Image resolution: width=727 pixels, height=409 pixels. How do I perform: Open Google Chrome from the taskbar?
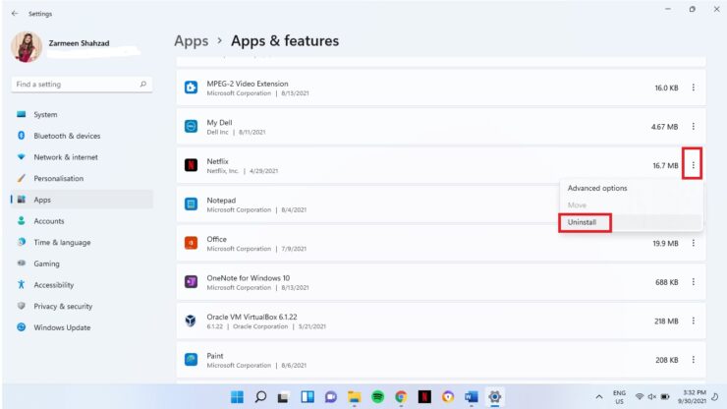click(x=401, y=397)
